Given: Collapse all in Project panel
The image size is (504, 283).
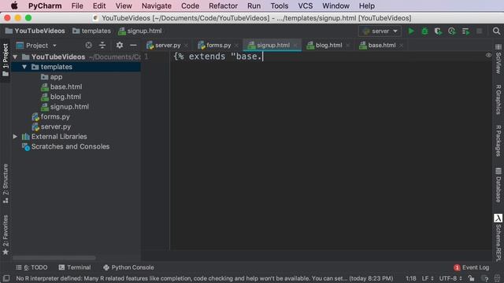Looking at the screenshot, I should click(102, 46).
